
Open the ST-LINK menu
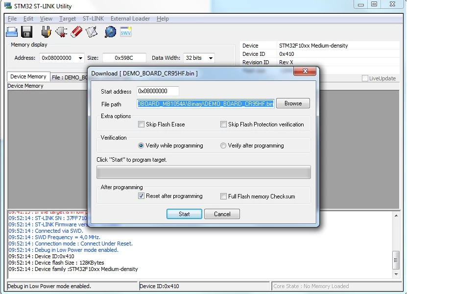(x=93, y=19)
